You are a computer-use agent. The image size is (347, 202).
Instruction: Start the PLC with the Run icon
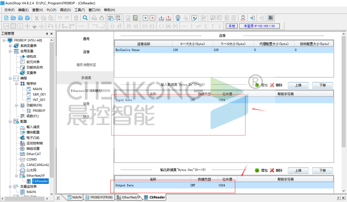pyautogui.click(x=145, y=18)
